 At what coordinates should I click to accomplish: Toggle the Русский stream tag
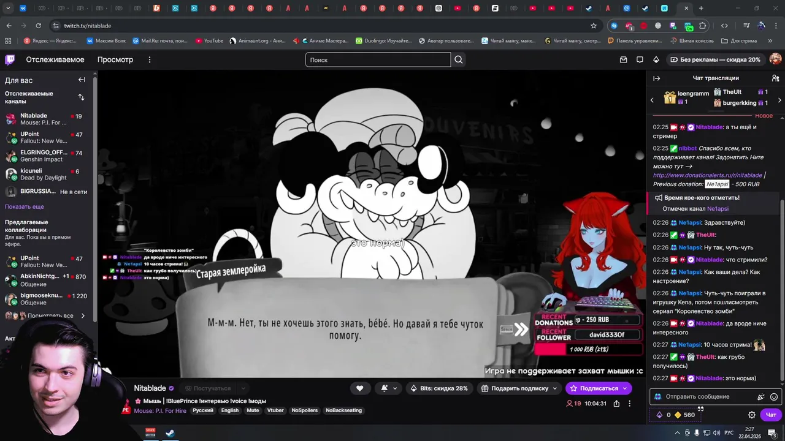click(203, 410)
